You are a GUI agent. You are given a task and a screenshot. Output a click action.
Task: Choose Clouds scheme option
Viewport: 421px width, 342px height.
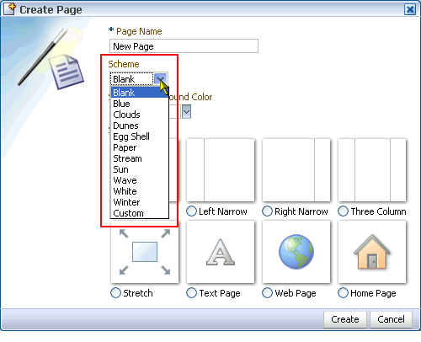[140, 115]
